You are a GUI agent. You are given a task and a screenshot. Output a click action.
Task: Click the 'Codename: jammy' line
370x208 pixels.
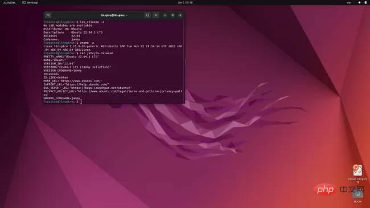pyautogui.click(x=61, y=39)
